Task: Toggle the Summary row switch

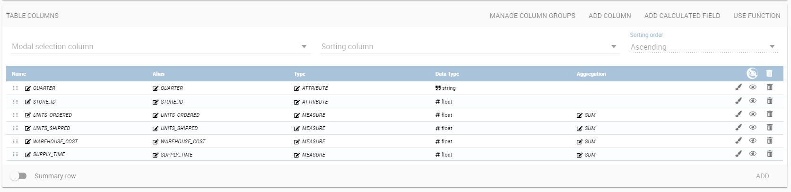Action: [x=19, y=176]
